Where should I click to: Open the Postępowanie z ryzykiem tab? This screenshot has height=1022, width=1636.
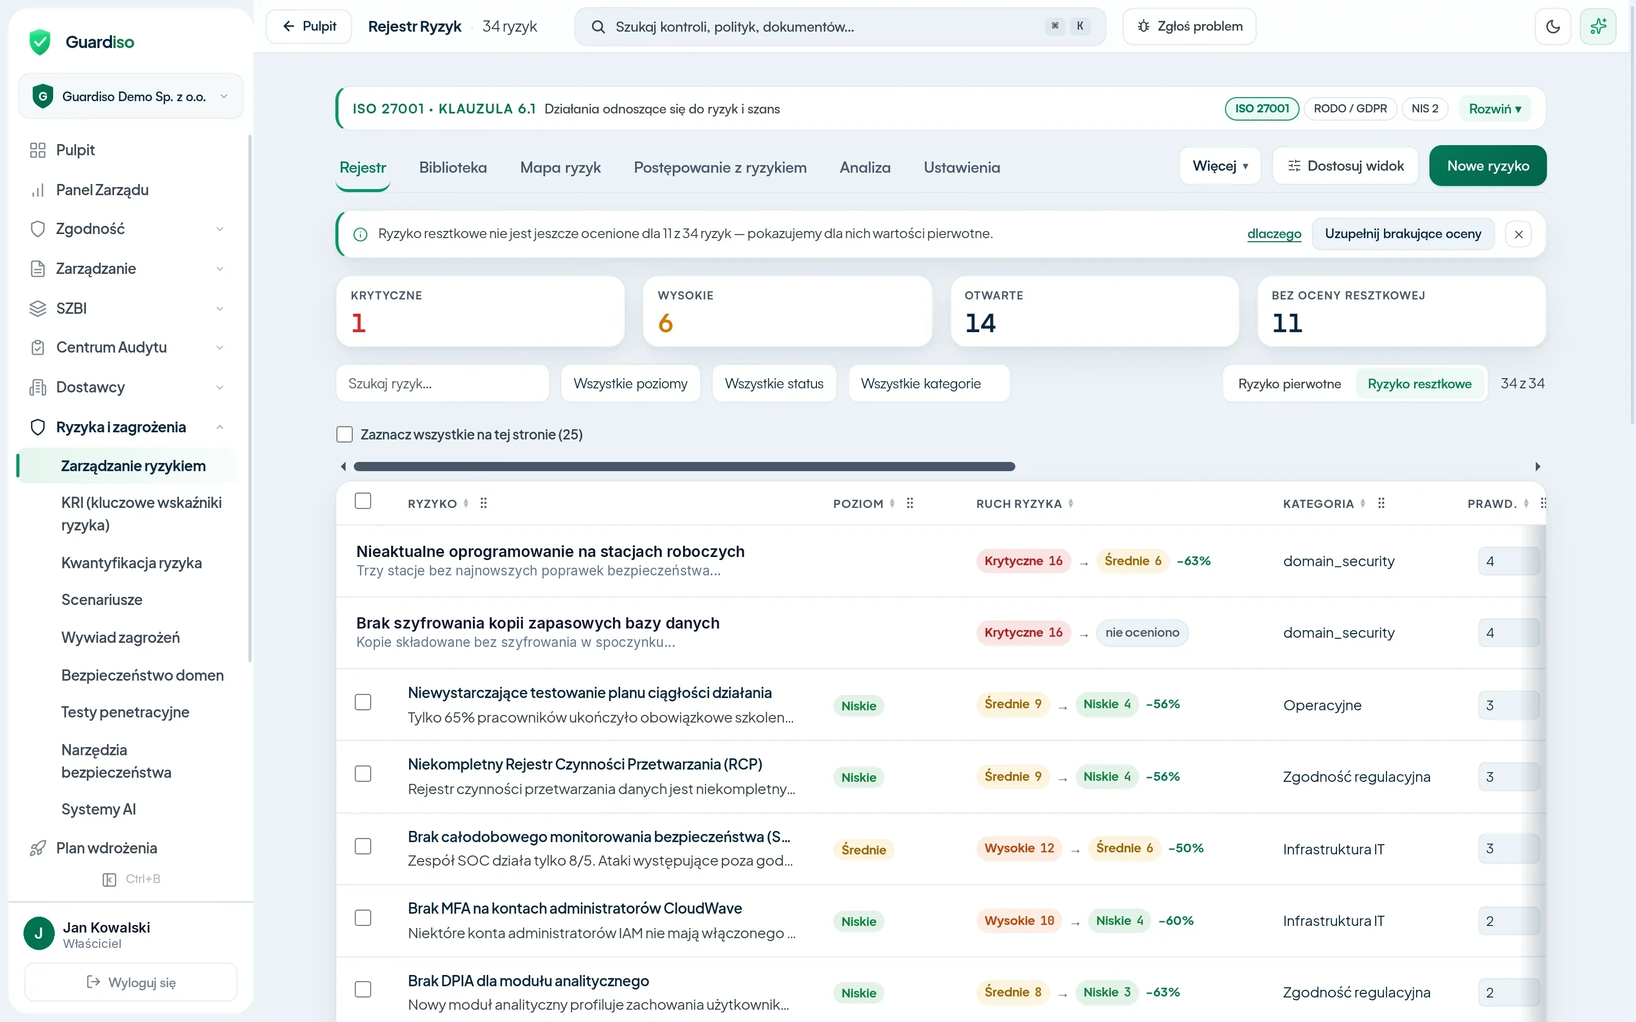tap(720, 168)
